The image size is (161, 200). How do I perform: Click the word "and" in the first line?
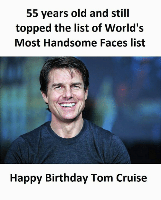(99, 13)
